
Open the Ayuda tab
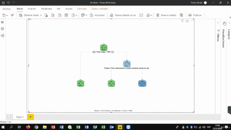(x=69, y=9)
